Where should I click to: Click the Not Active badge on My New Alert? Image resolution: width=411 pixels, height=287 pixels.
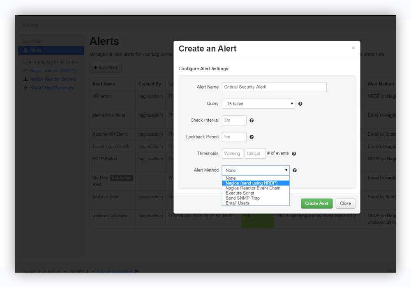[121, 178]
